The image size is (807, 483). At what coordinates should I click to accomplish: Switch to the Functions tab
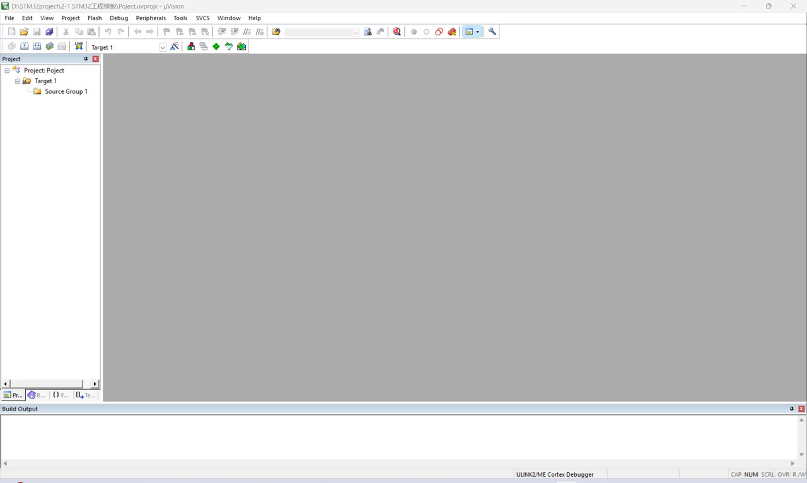click(x=61, y=395)
